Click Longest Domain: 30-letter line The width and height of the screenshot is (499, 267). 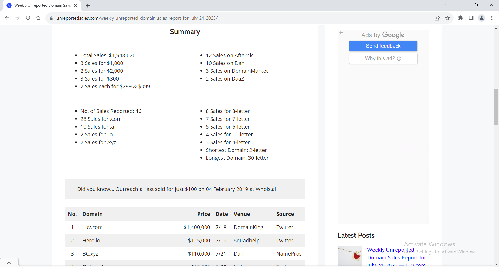(x=237, y=158)
